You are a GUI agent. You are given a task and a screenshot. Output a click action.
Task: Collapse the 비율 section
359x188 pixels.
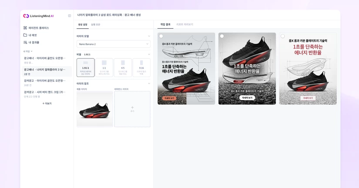pos(149,54)
